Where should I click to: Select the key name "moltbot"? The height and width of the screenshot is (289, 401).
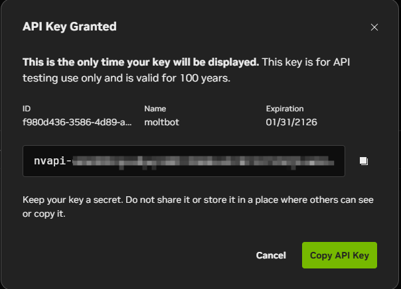click(x=162, y=121)
